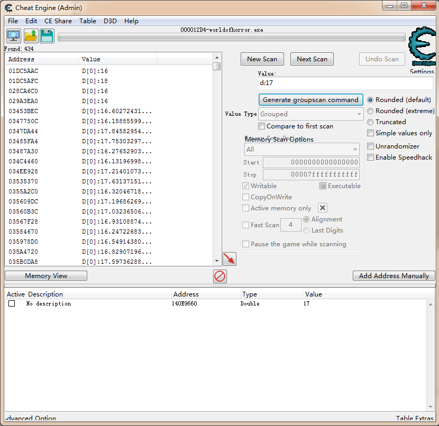Click the open folder load table icon

pyautogui.click(x=31, y=36)
